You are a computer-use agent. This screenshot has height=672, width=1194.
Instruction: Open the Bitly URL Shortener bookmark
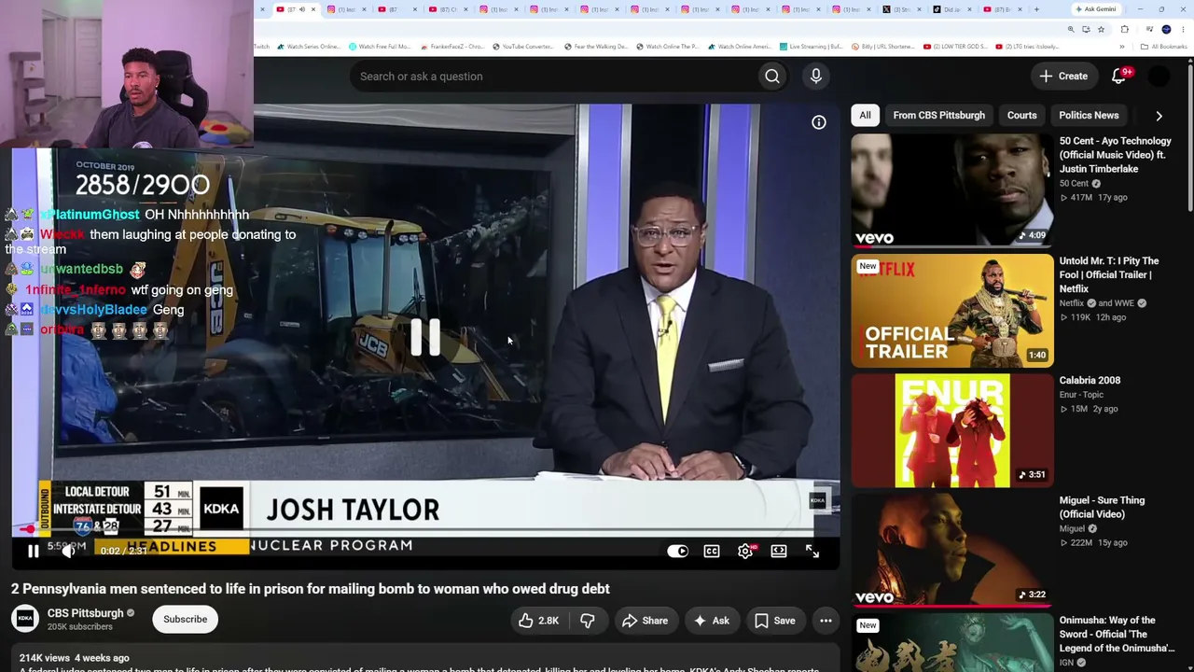coord(882,47)
